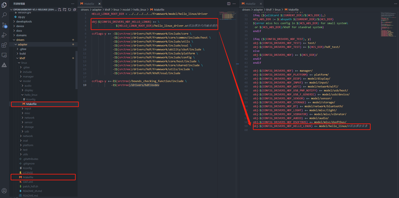The image size is (399, 198).
Task: Close the left Makefile tab
Action: pos(99,3)
